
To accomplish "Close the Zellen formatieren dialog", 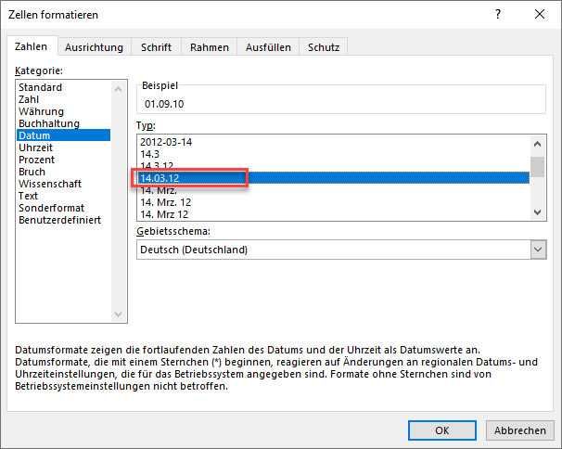I will 540,14.
